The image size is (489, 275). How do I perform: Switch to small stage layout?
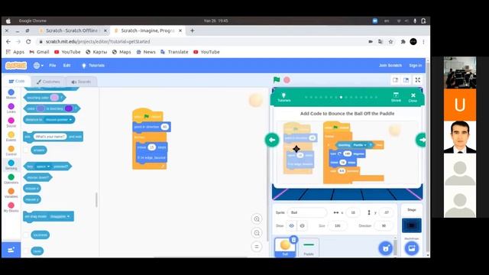(x=396, y=80)
